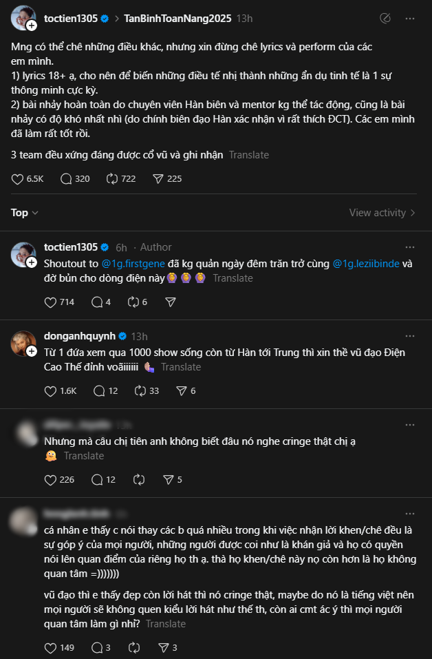Follow donganhquynh via avatar plus badge
The height and width of the screenshot is (659, 432).
click(x=32, y=351)
